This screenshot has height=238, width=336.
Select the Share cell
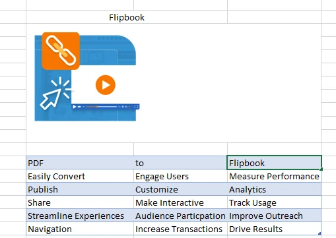pos(80,202)
